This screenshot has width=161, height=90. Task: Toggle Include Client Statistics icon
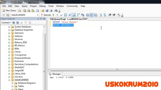[x=83, y=15]
